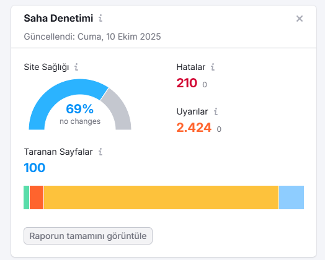The height and width of the screenshot is (260, 325).
Task: Click the light blue segment of pages bar
Action: [x=292, y=197]
